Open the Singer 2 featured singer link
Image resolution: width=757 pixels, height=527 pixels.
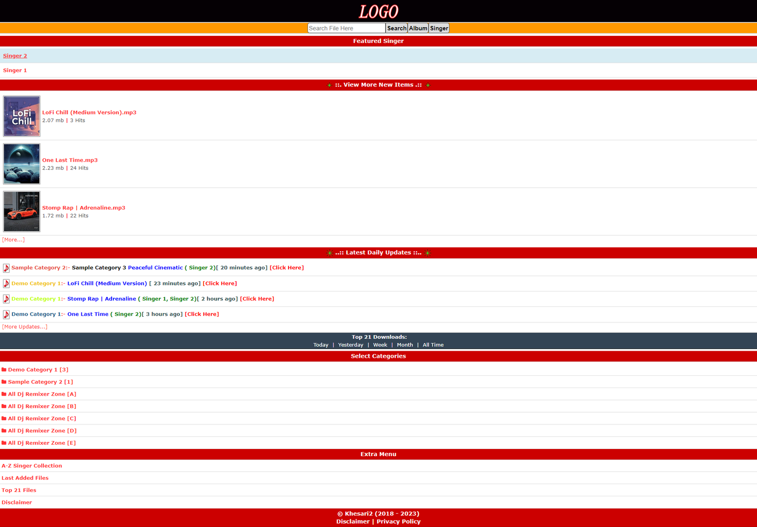tap(15, 56)
